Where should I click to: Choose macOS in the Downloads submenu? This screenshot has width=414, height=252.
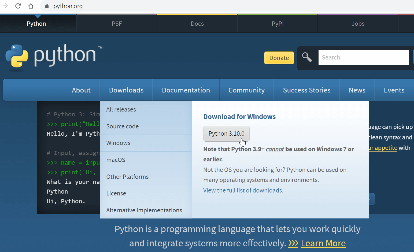click(x=146, y=160)
